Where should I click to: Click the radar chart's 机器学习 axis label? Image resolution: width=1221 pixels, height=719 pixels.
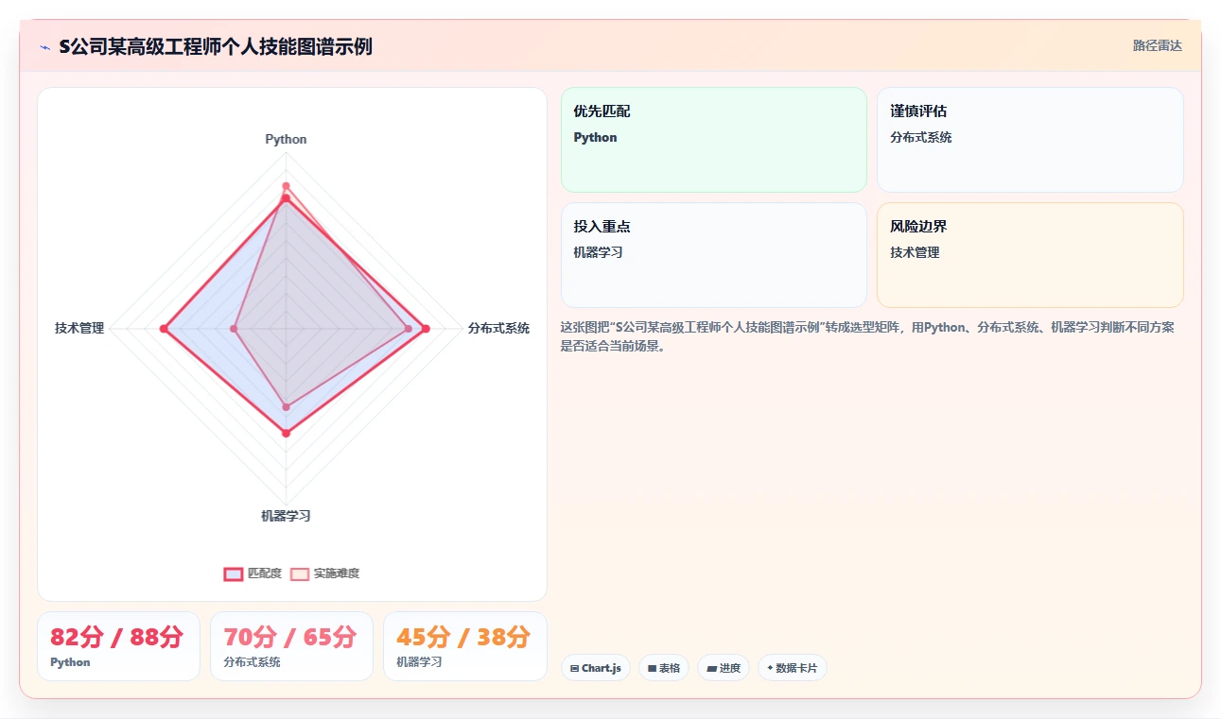[x=286, y=516]
